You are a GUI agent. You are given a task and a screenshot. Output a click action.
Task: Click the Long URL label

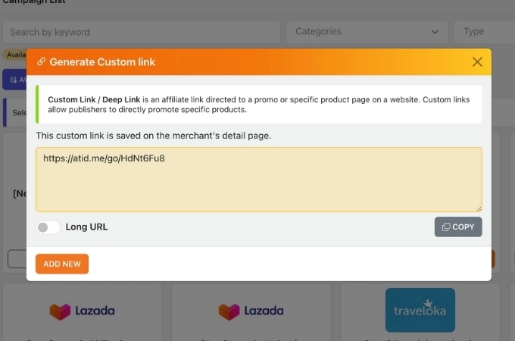click(x=86, y=227)
